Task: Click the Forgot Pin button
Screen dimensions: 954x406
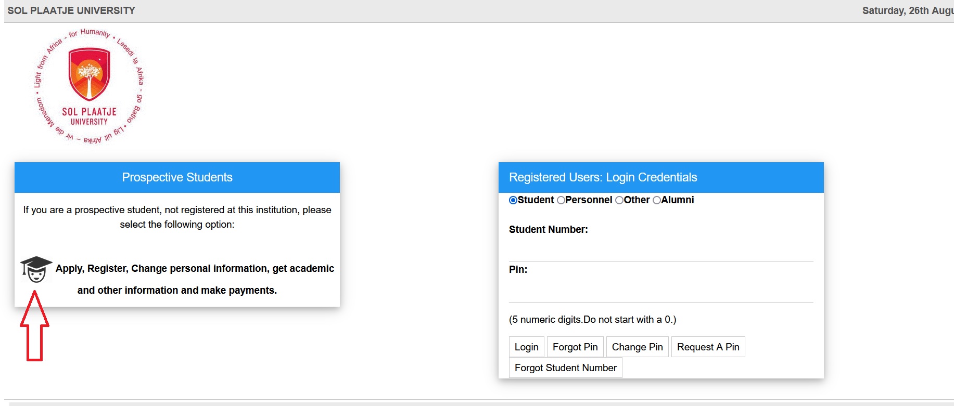Action: [x=575, y=347]
